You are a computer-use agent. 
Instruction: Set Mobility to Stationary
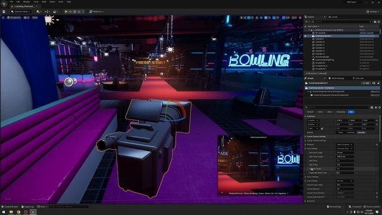(351, 133)
